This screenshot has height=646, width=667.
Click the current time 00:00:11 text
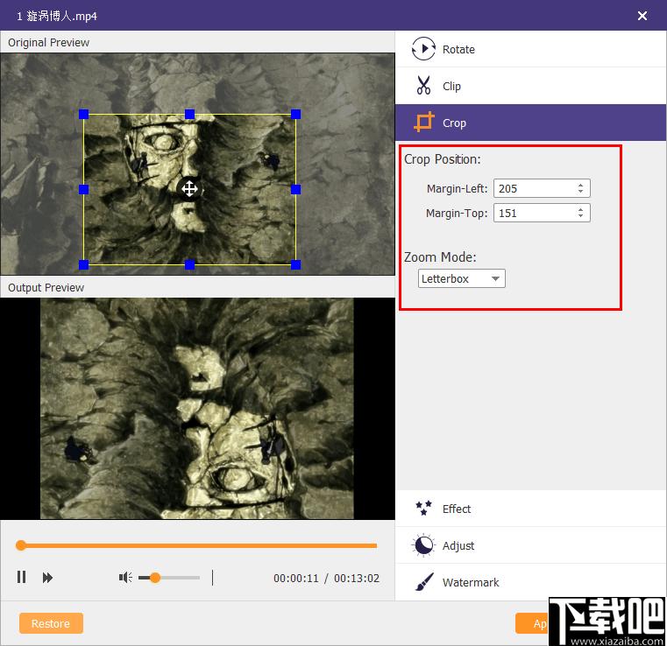tap(296, 578)
